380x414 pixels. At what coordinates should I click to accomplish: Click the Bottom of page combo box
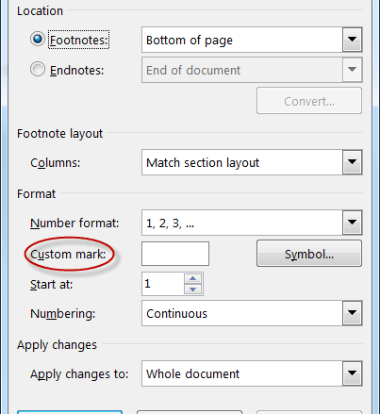[x=252, y=40]
